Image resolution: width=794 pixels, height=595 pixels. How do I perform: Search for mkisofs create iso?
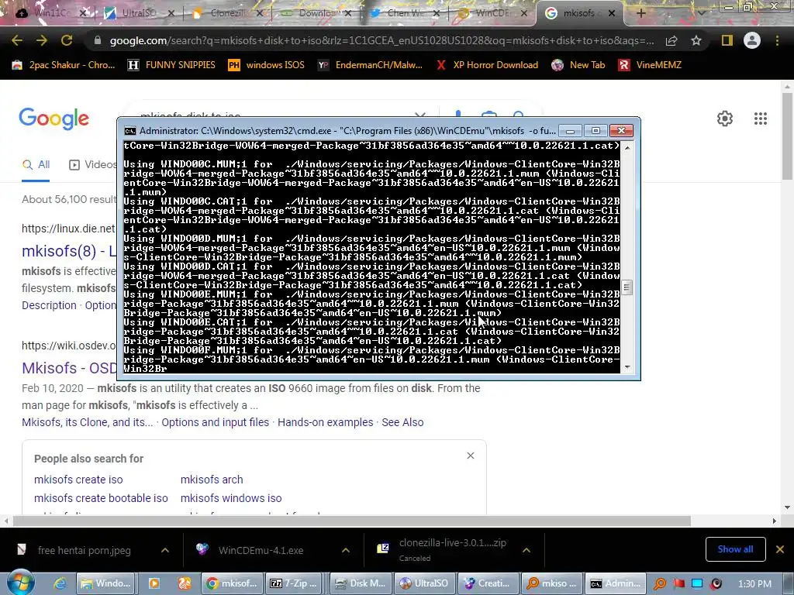point(78,480)
